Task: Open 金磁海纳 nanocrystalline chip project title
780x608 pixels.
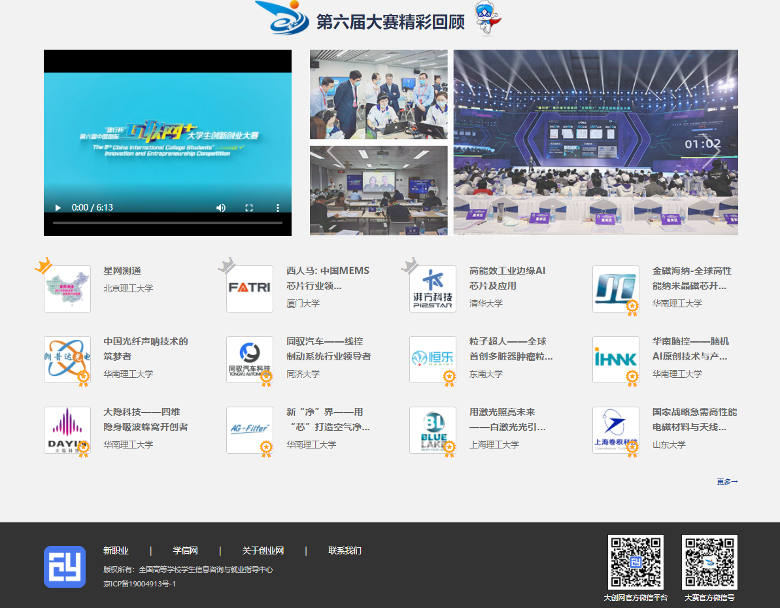Action: click(x=692, y=278)
